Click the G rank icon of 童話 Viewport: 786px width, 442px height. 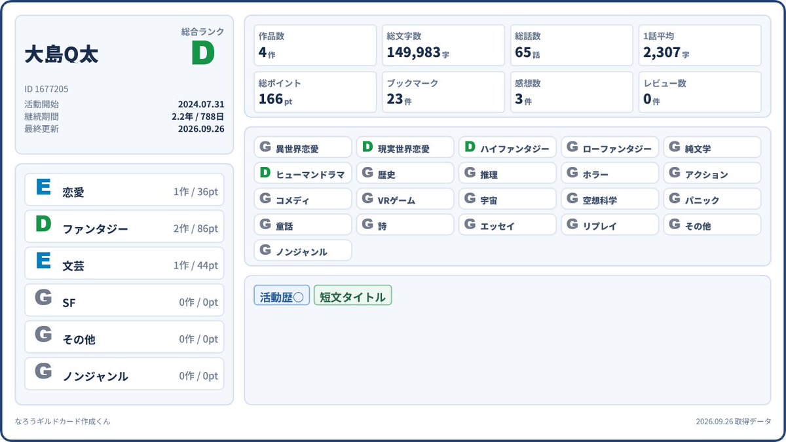click(265, 224)
